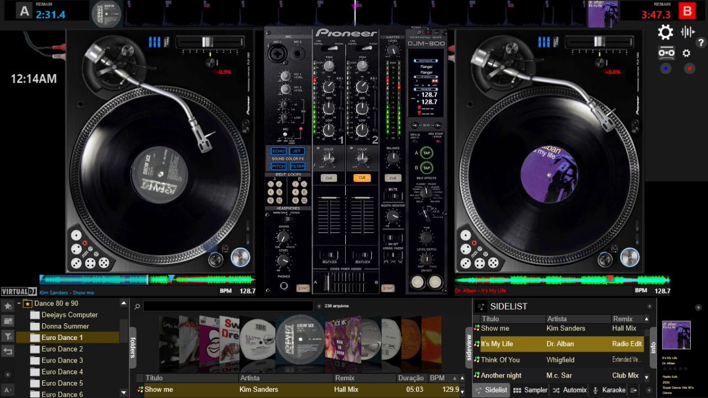This screenshot has height=398, width=708.
Task: Click the sidelist music note icon
Action: pyautogui.click(x=481, y=306)
